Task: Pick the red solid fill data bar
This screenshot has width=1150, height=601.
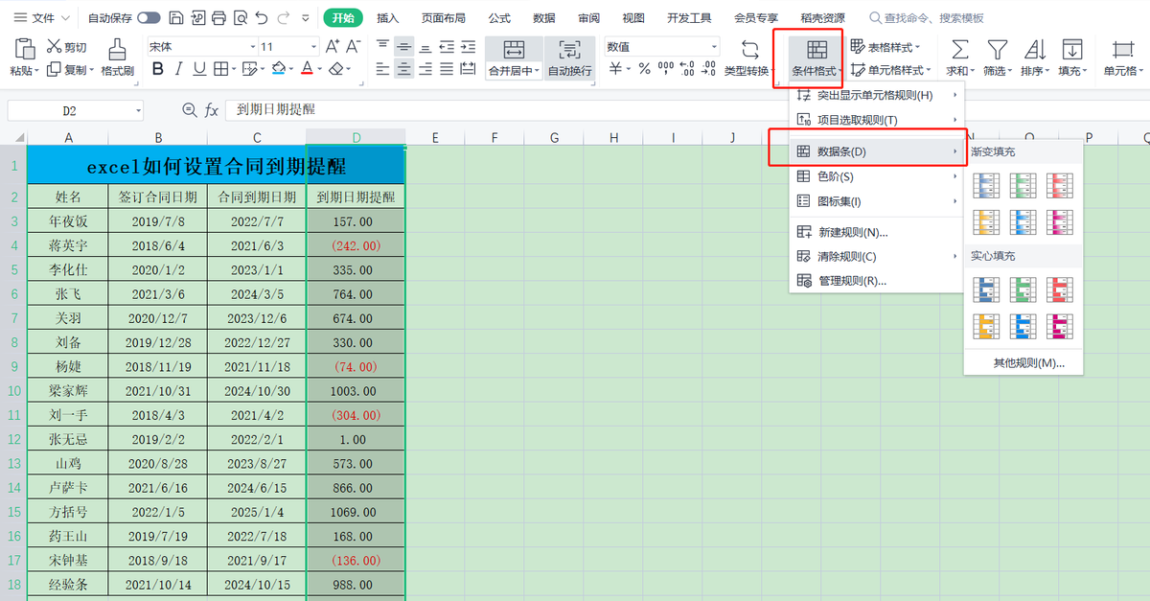Action: [x=1060, y=289]
